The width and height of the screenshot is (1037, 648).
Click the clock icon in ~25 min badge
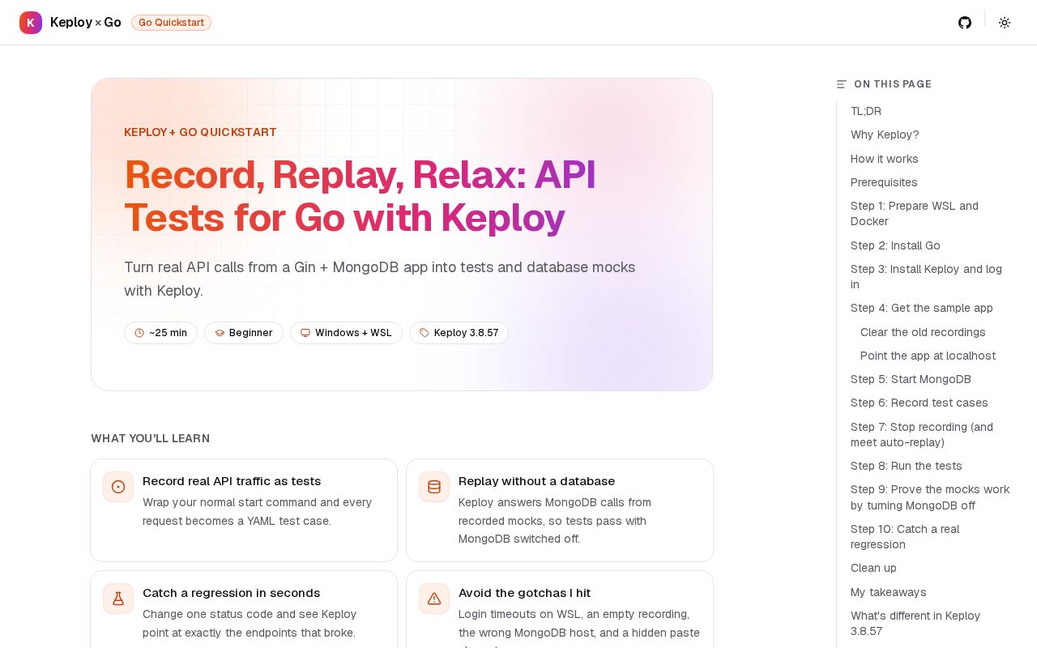tap(139, 333)
